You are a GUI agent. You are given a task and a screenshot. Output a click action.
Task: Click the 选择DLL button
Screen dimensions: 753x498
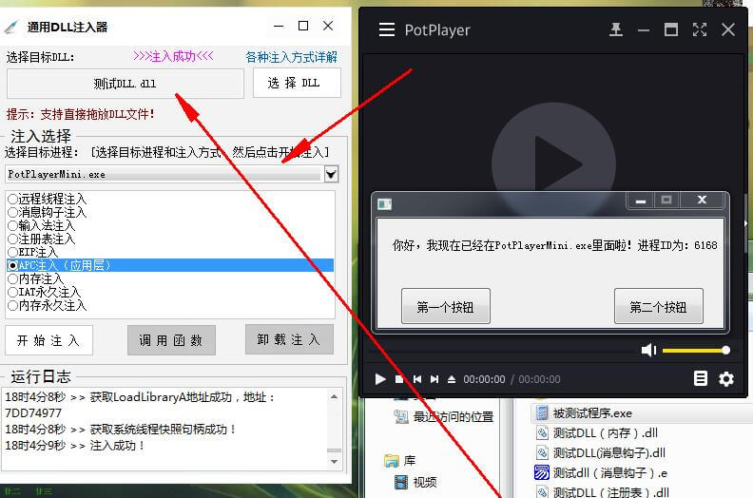pyautogui.click(x=297, y=83)
